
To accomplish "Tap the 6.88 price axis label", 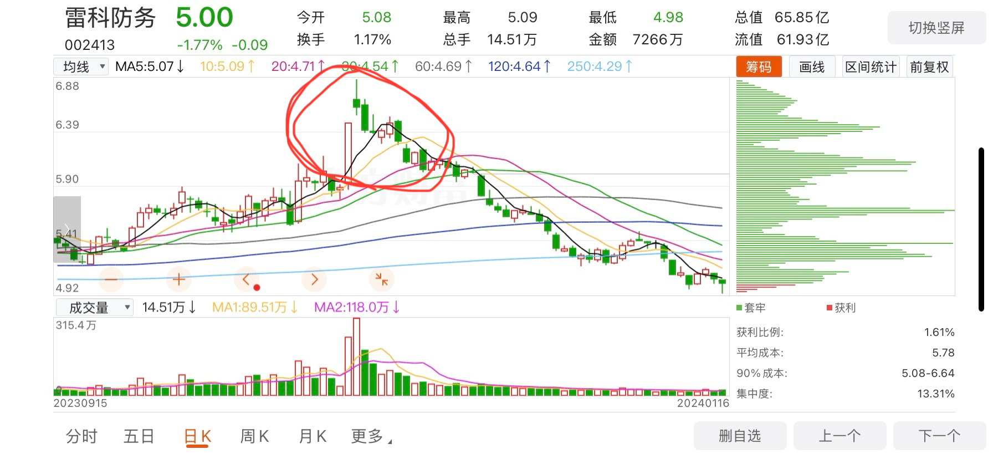I will 67,86.
